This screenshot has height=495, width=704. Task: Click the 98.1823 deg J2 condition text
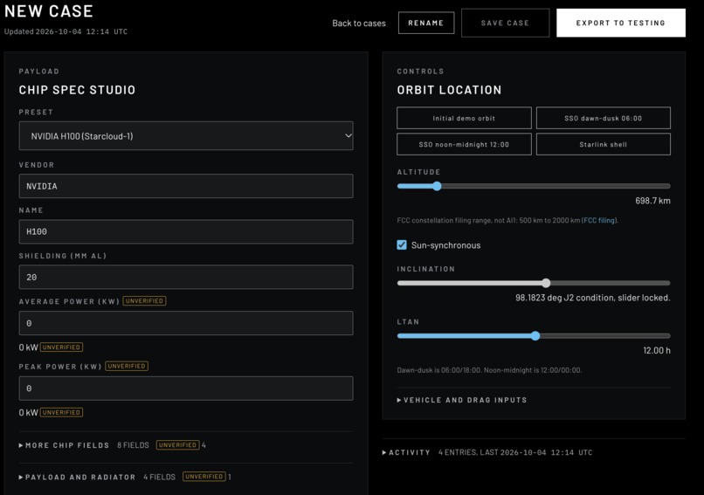tap(593, 298)
